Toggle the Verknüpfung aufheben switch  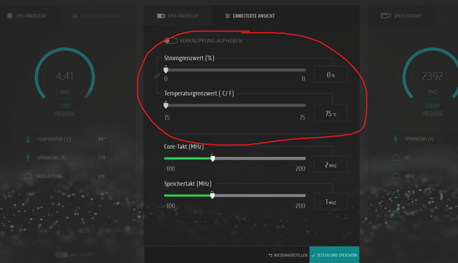(171, 41)
